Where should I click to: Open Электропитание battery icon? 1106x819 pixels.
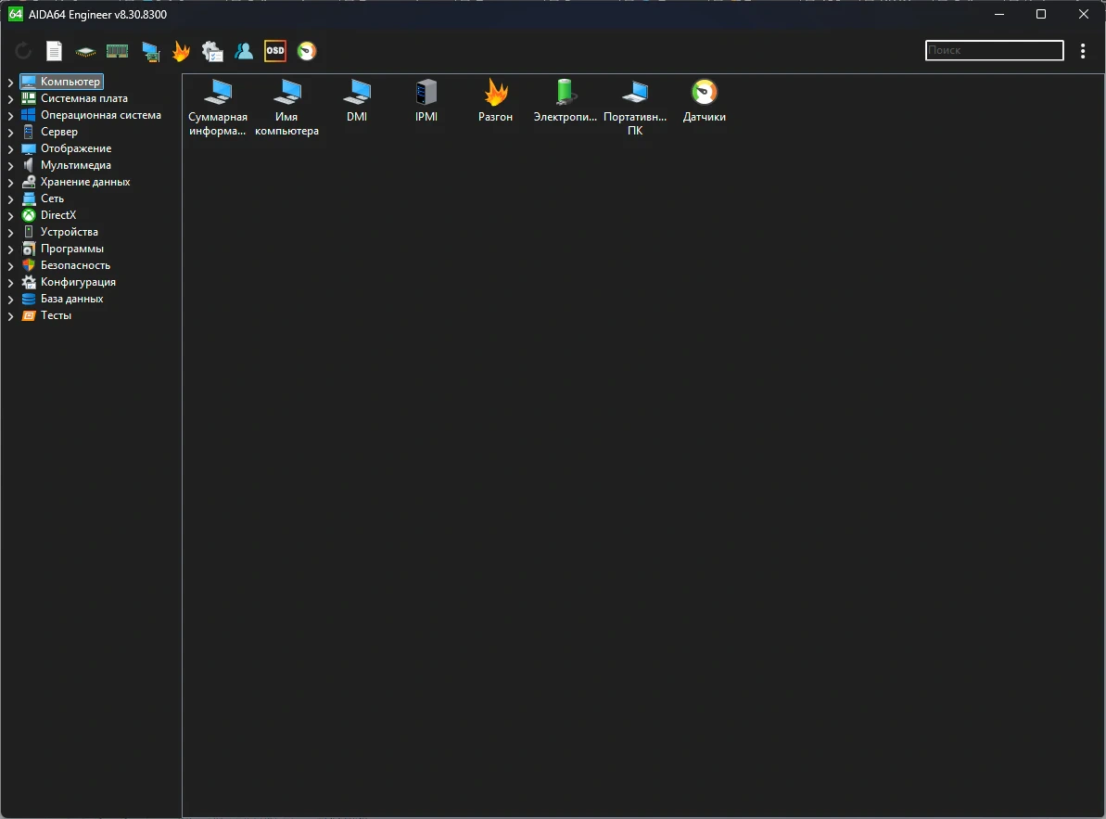(565, 102)
